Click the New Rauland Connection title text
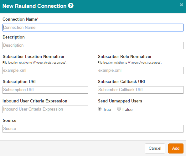Image resolution: width=186 pixels, height=156 pixels. tap(34, 6)
